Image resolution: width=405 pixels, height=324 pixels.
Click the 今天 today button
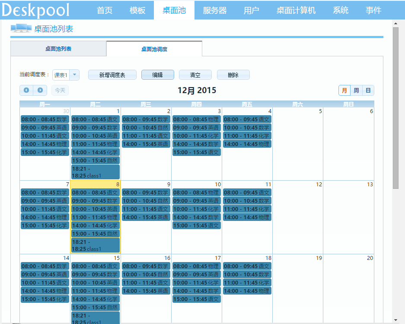(60, 91)
